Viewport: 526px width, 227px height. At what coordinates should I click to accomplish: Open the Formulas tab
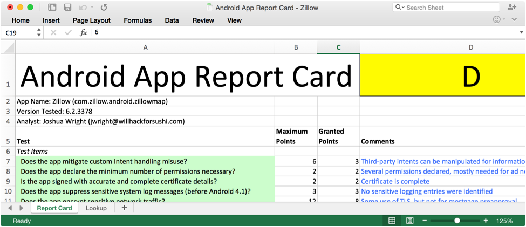pos(138,20)
